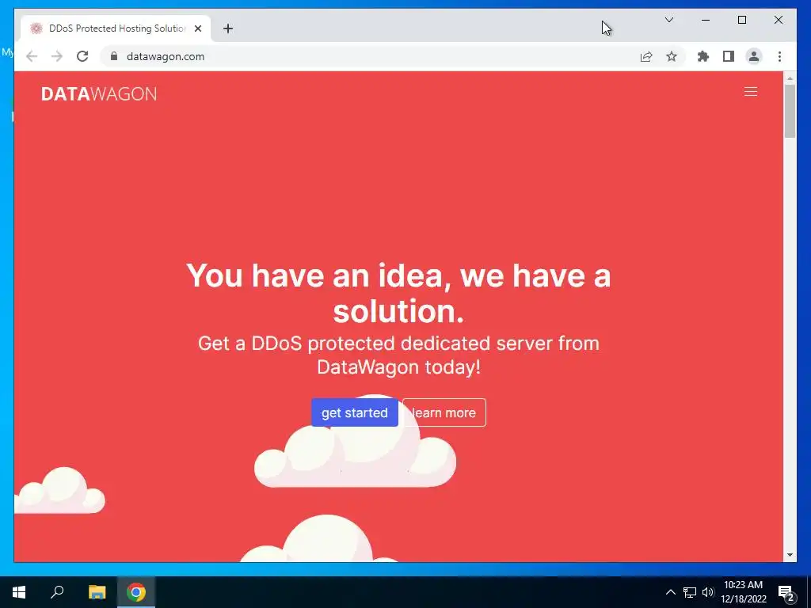Open Chrome profile avatar
The width and height of the screenshot is (811, 608).
tap(754, 56)
